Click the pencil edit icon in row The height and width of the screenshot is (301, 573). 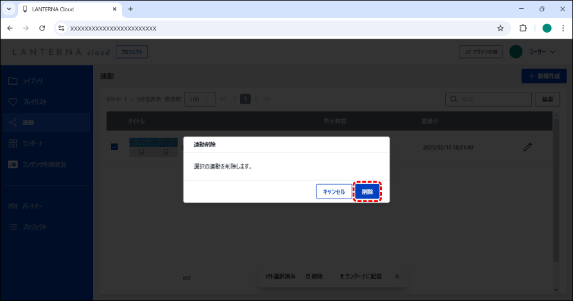click(527, 147)
